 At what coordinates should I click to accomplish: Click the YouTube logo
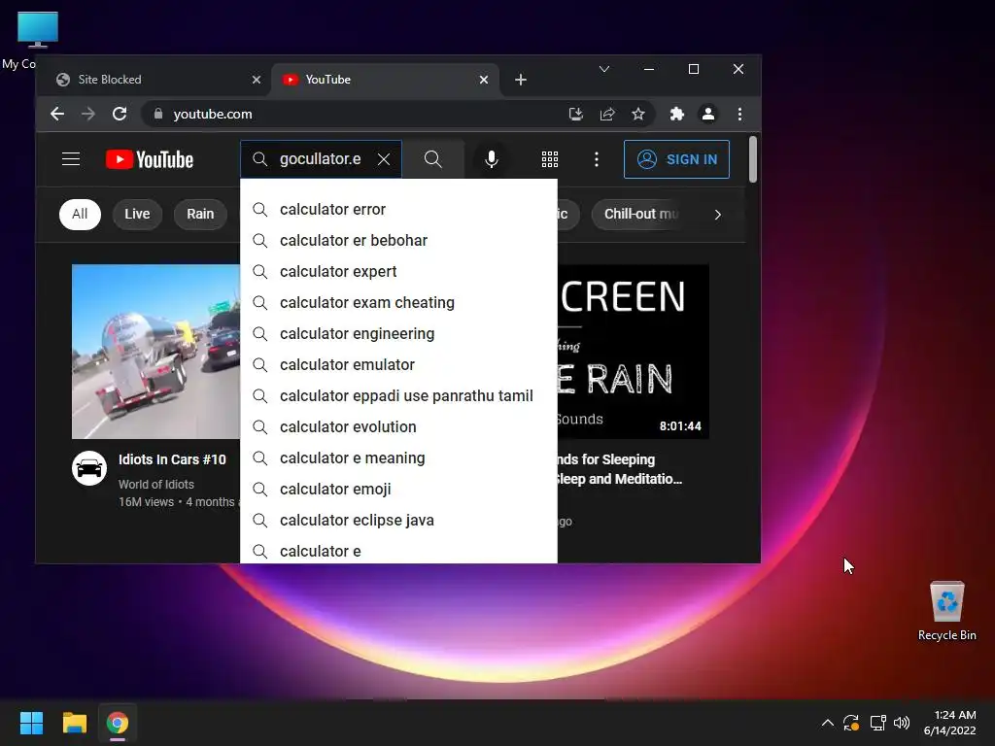tap(149, 159)
